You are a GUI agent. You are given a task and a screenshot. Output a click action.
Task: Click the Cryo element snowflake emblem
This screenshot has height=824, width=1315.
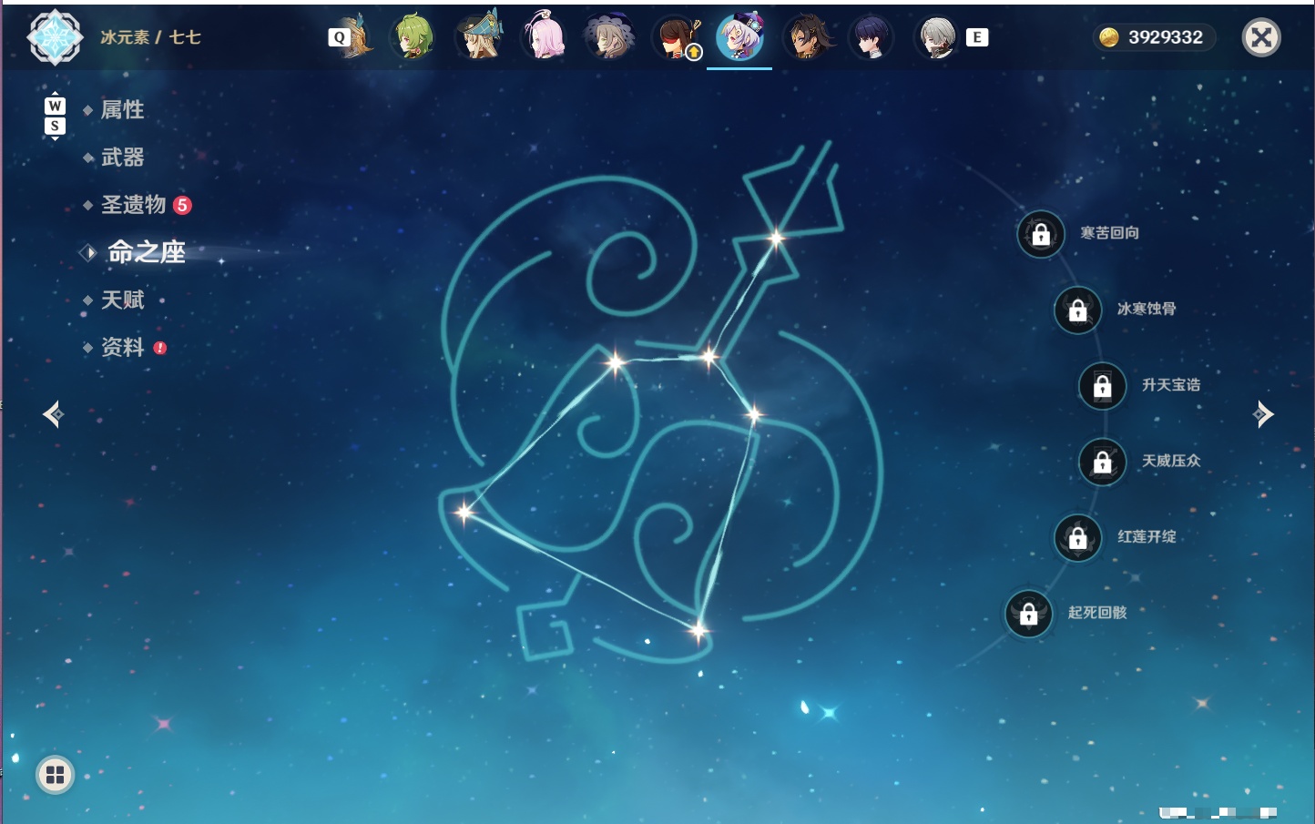56,37
